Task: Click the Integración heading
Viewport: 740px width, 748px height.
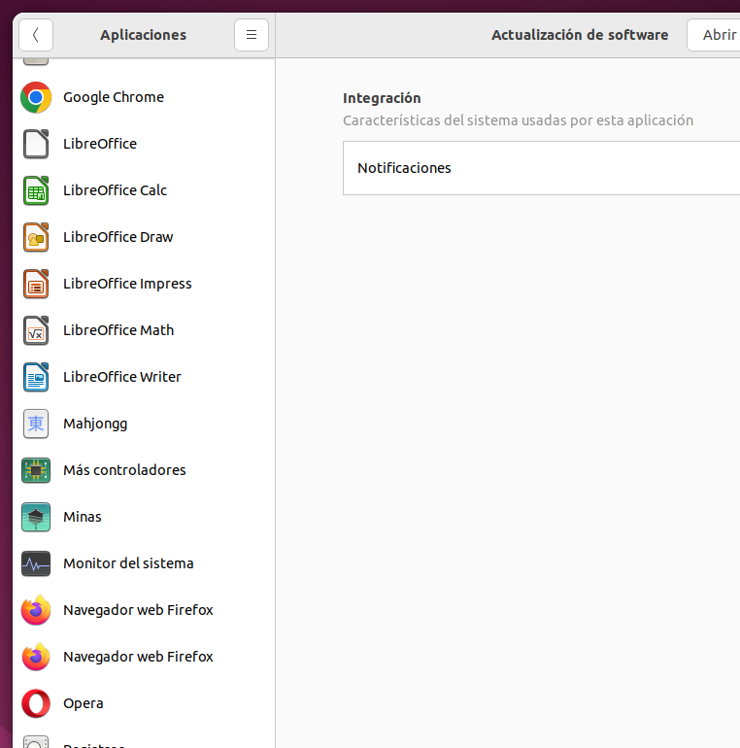Action: pos(382,98)
